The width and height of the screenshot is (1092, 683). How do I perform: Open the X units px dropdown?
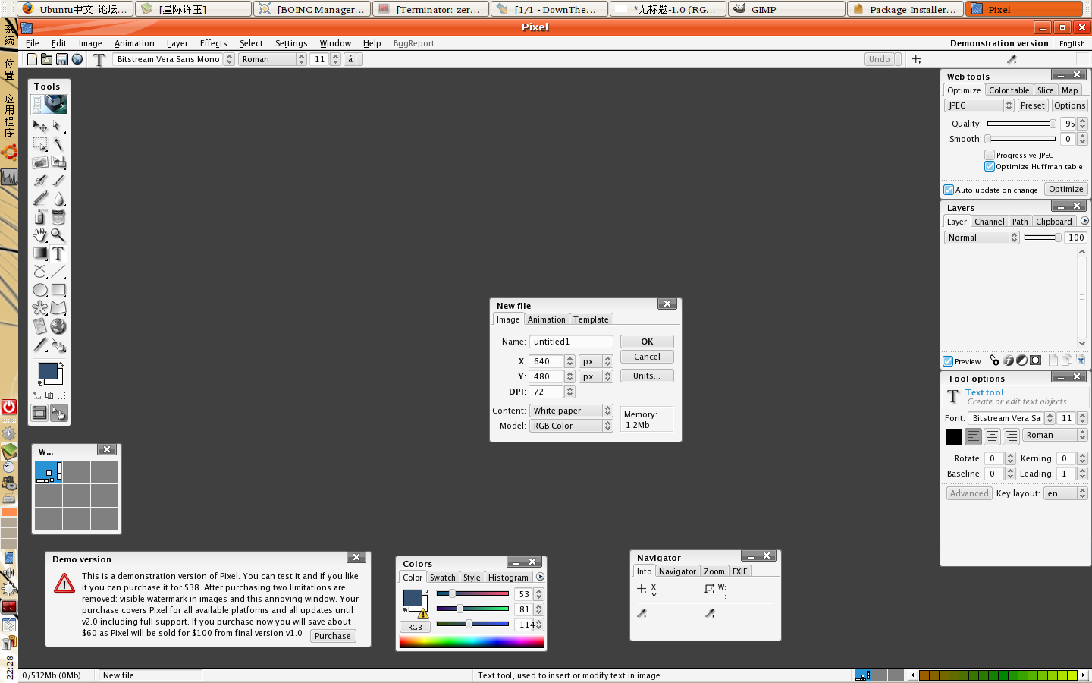point(596,361)
